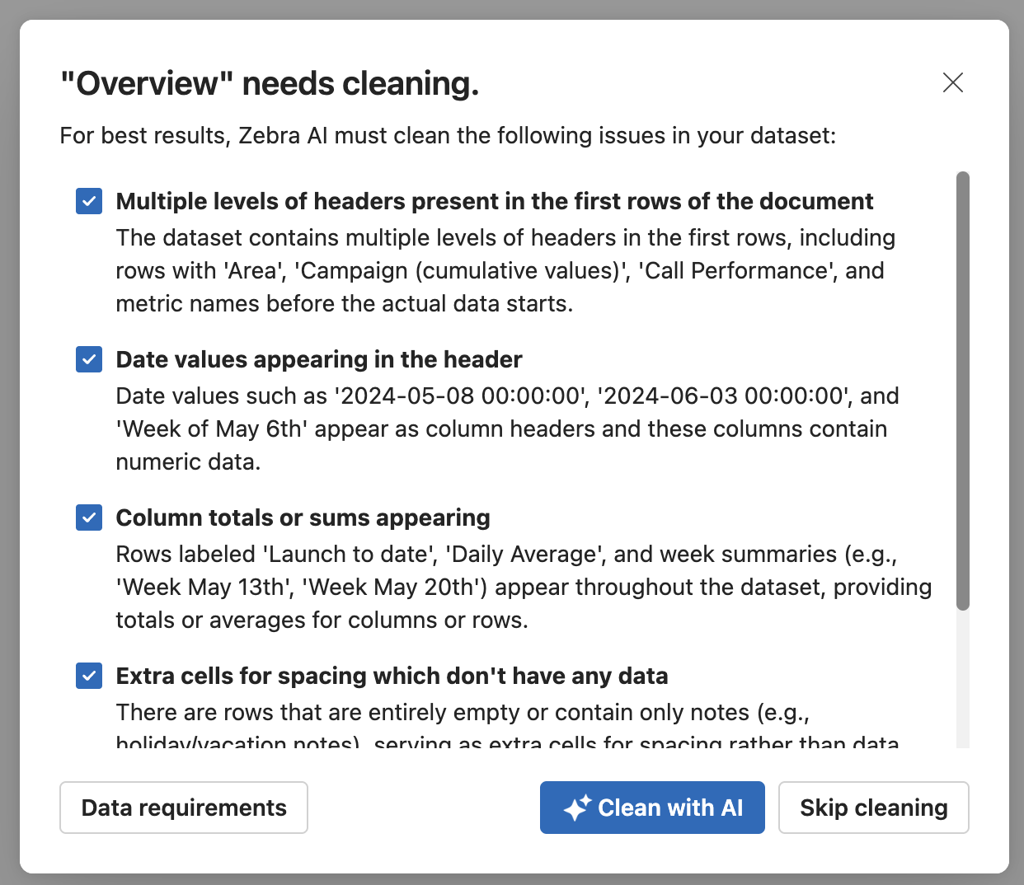Click the "Column totals or sums appearing" heading

click(x=303, y=517)
